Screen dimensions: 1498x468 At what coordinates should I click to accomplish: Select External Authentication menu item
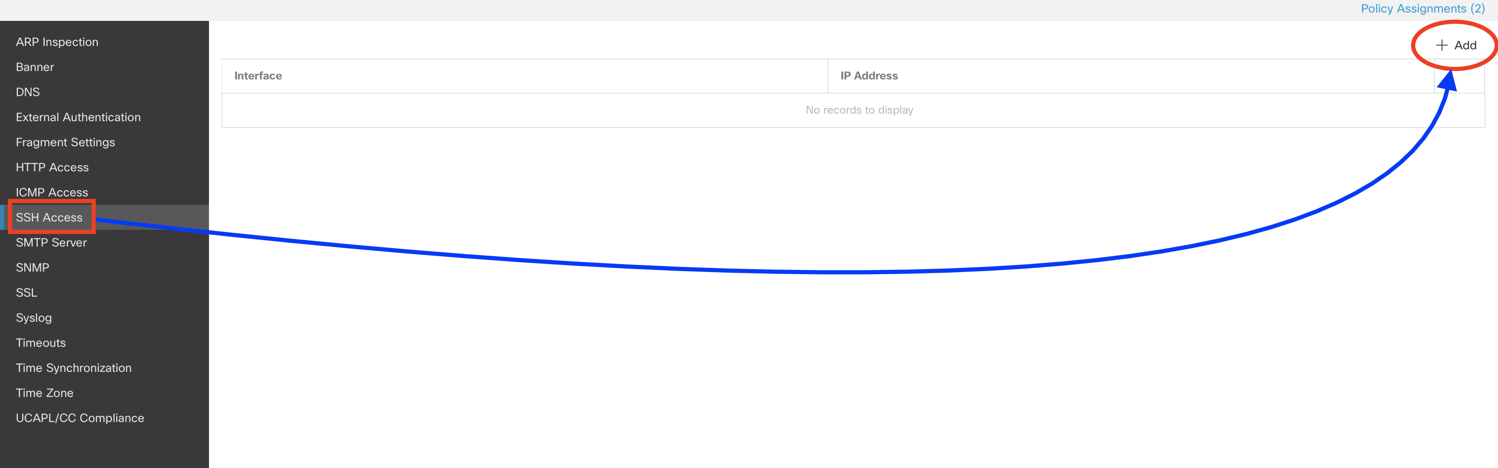click(x=78, y=117)
